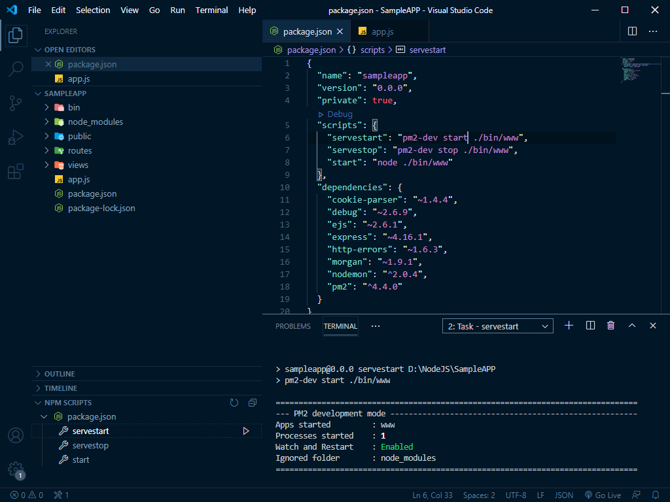Open the Terminal menu
Image resolution: width=670 pixels, height=502 pixels.
[211, 10]
